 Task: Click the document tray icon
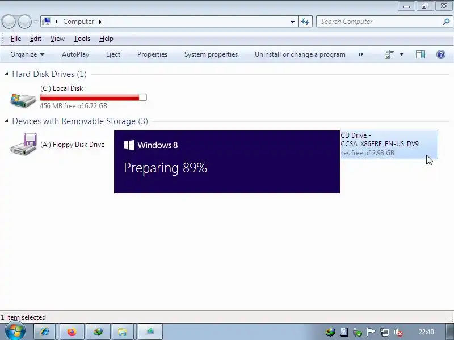(344, 332)
